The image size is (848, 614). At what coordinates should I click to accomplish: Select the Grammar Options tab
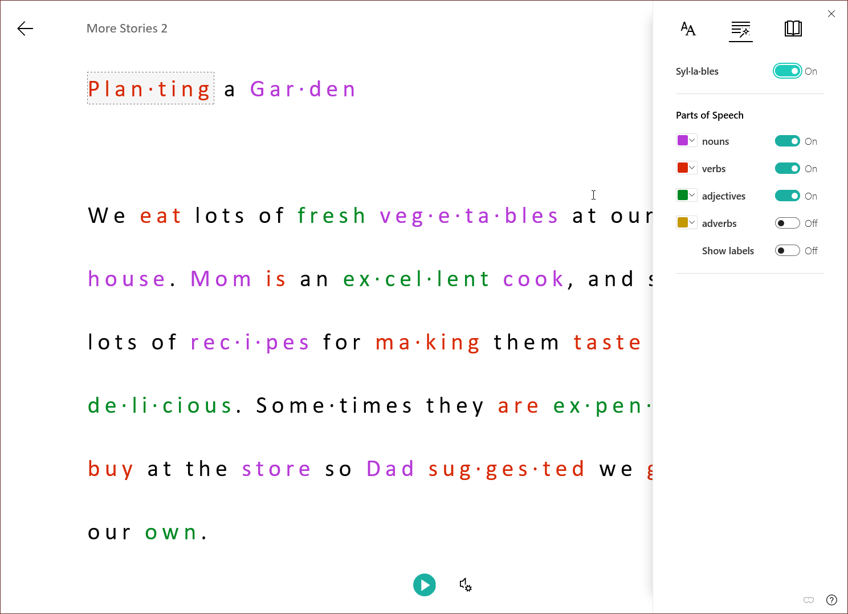pos(741,29)
